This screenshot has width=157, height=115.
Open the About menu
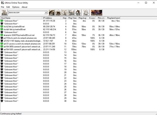coord(24,7)
